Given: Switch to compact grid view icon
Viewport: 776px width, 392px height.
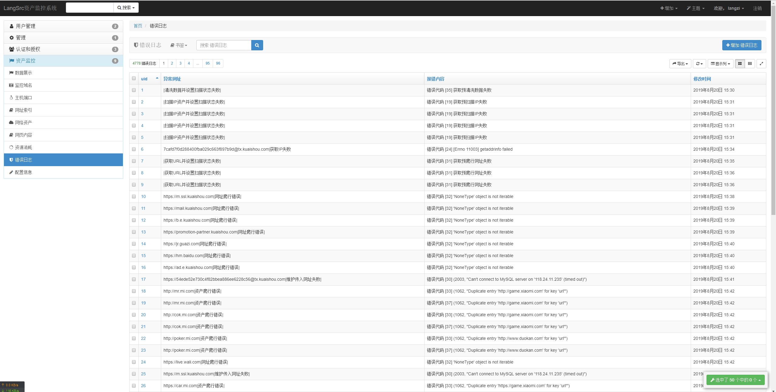Looking at the screenshot, I should point(750,64).
